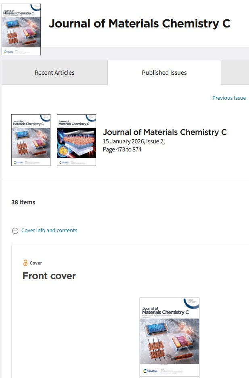Select the empty tab right of Published Issues
This screenshot has height=378, width=249.
[234, 73]
